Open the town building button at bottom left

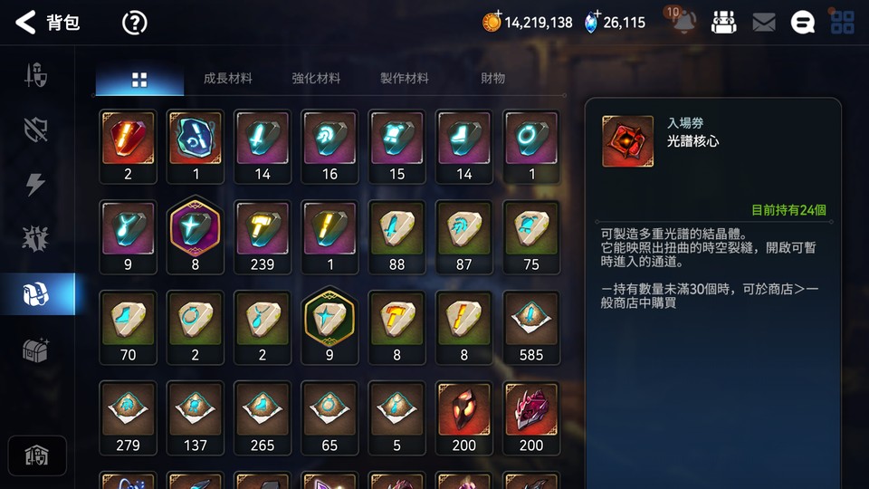click(37, 455)
